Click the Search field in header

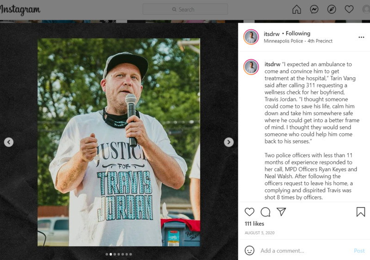[185, 9]
